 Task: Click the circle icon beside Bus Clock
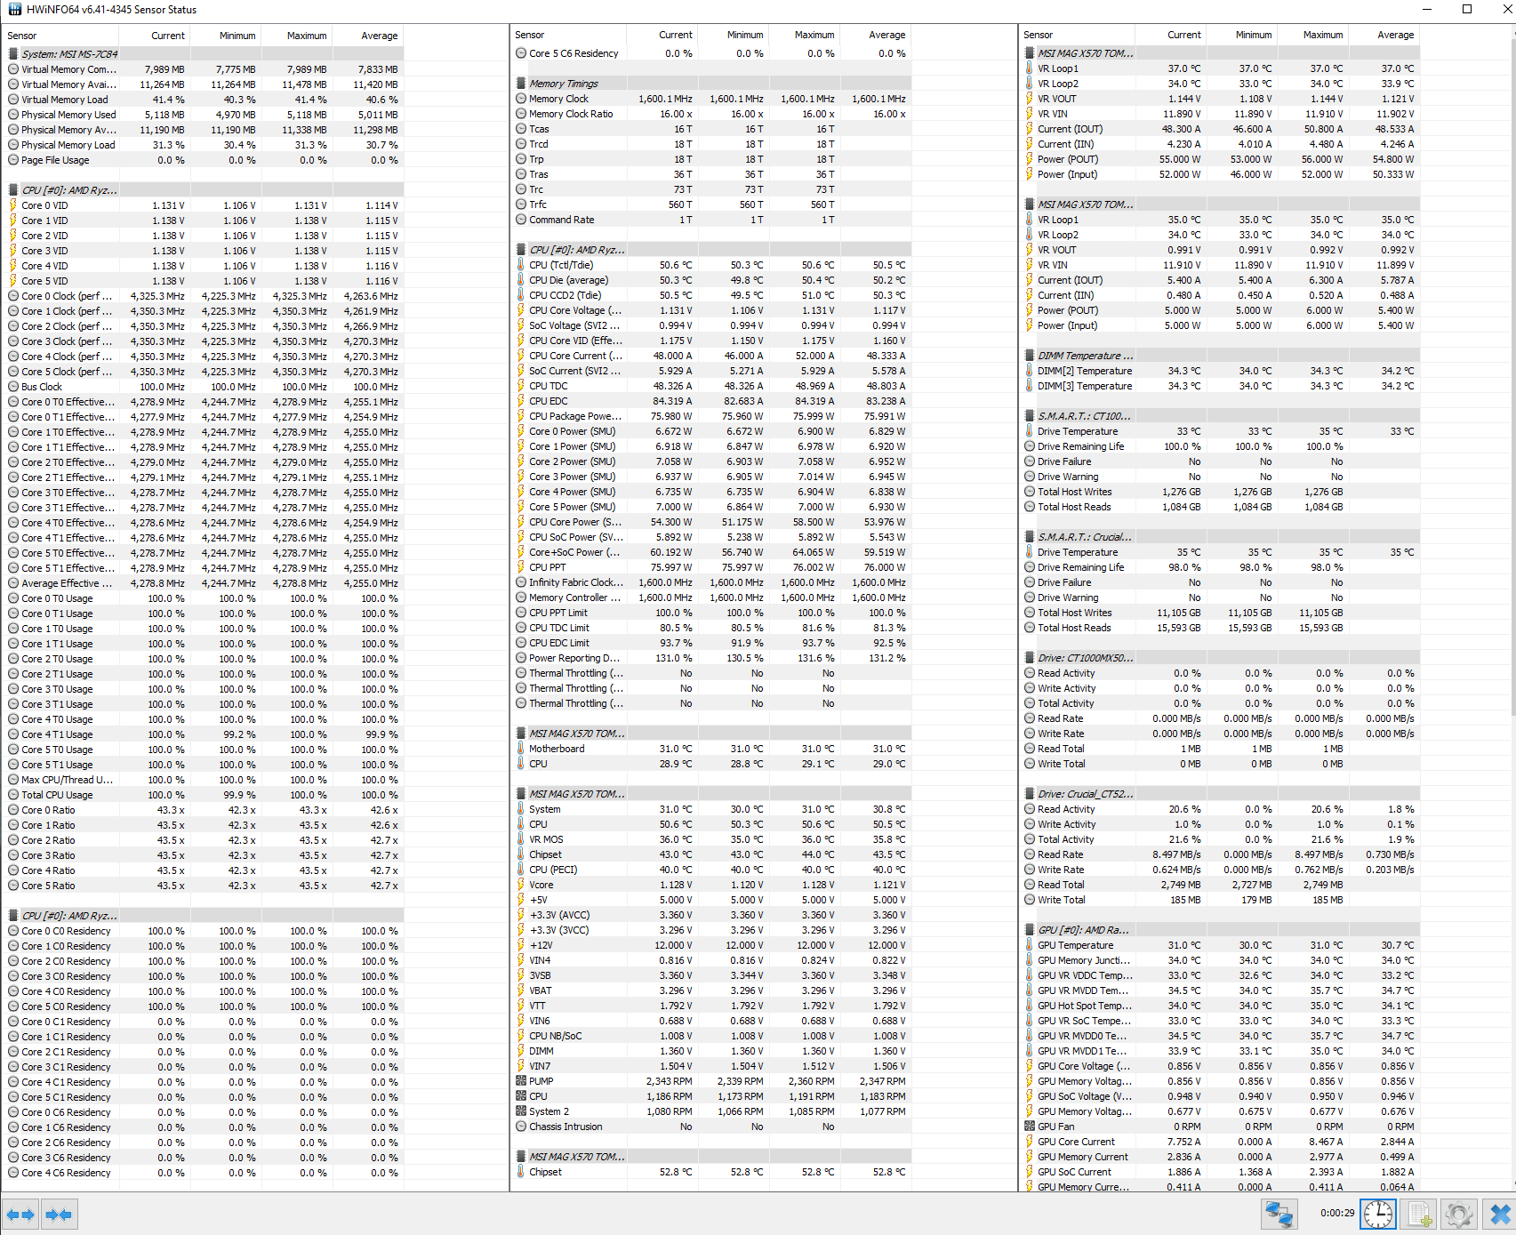point(13,387)
